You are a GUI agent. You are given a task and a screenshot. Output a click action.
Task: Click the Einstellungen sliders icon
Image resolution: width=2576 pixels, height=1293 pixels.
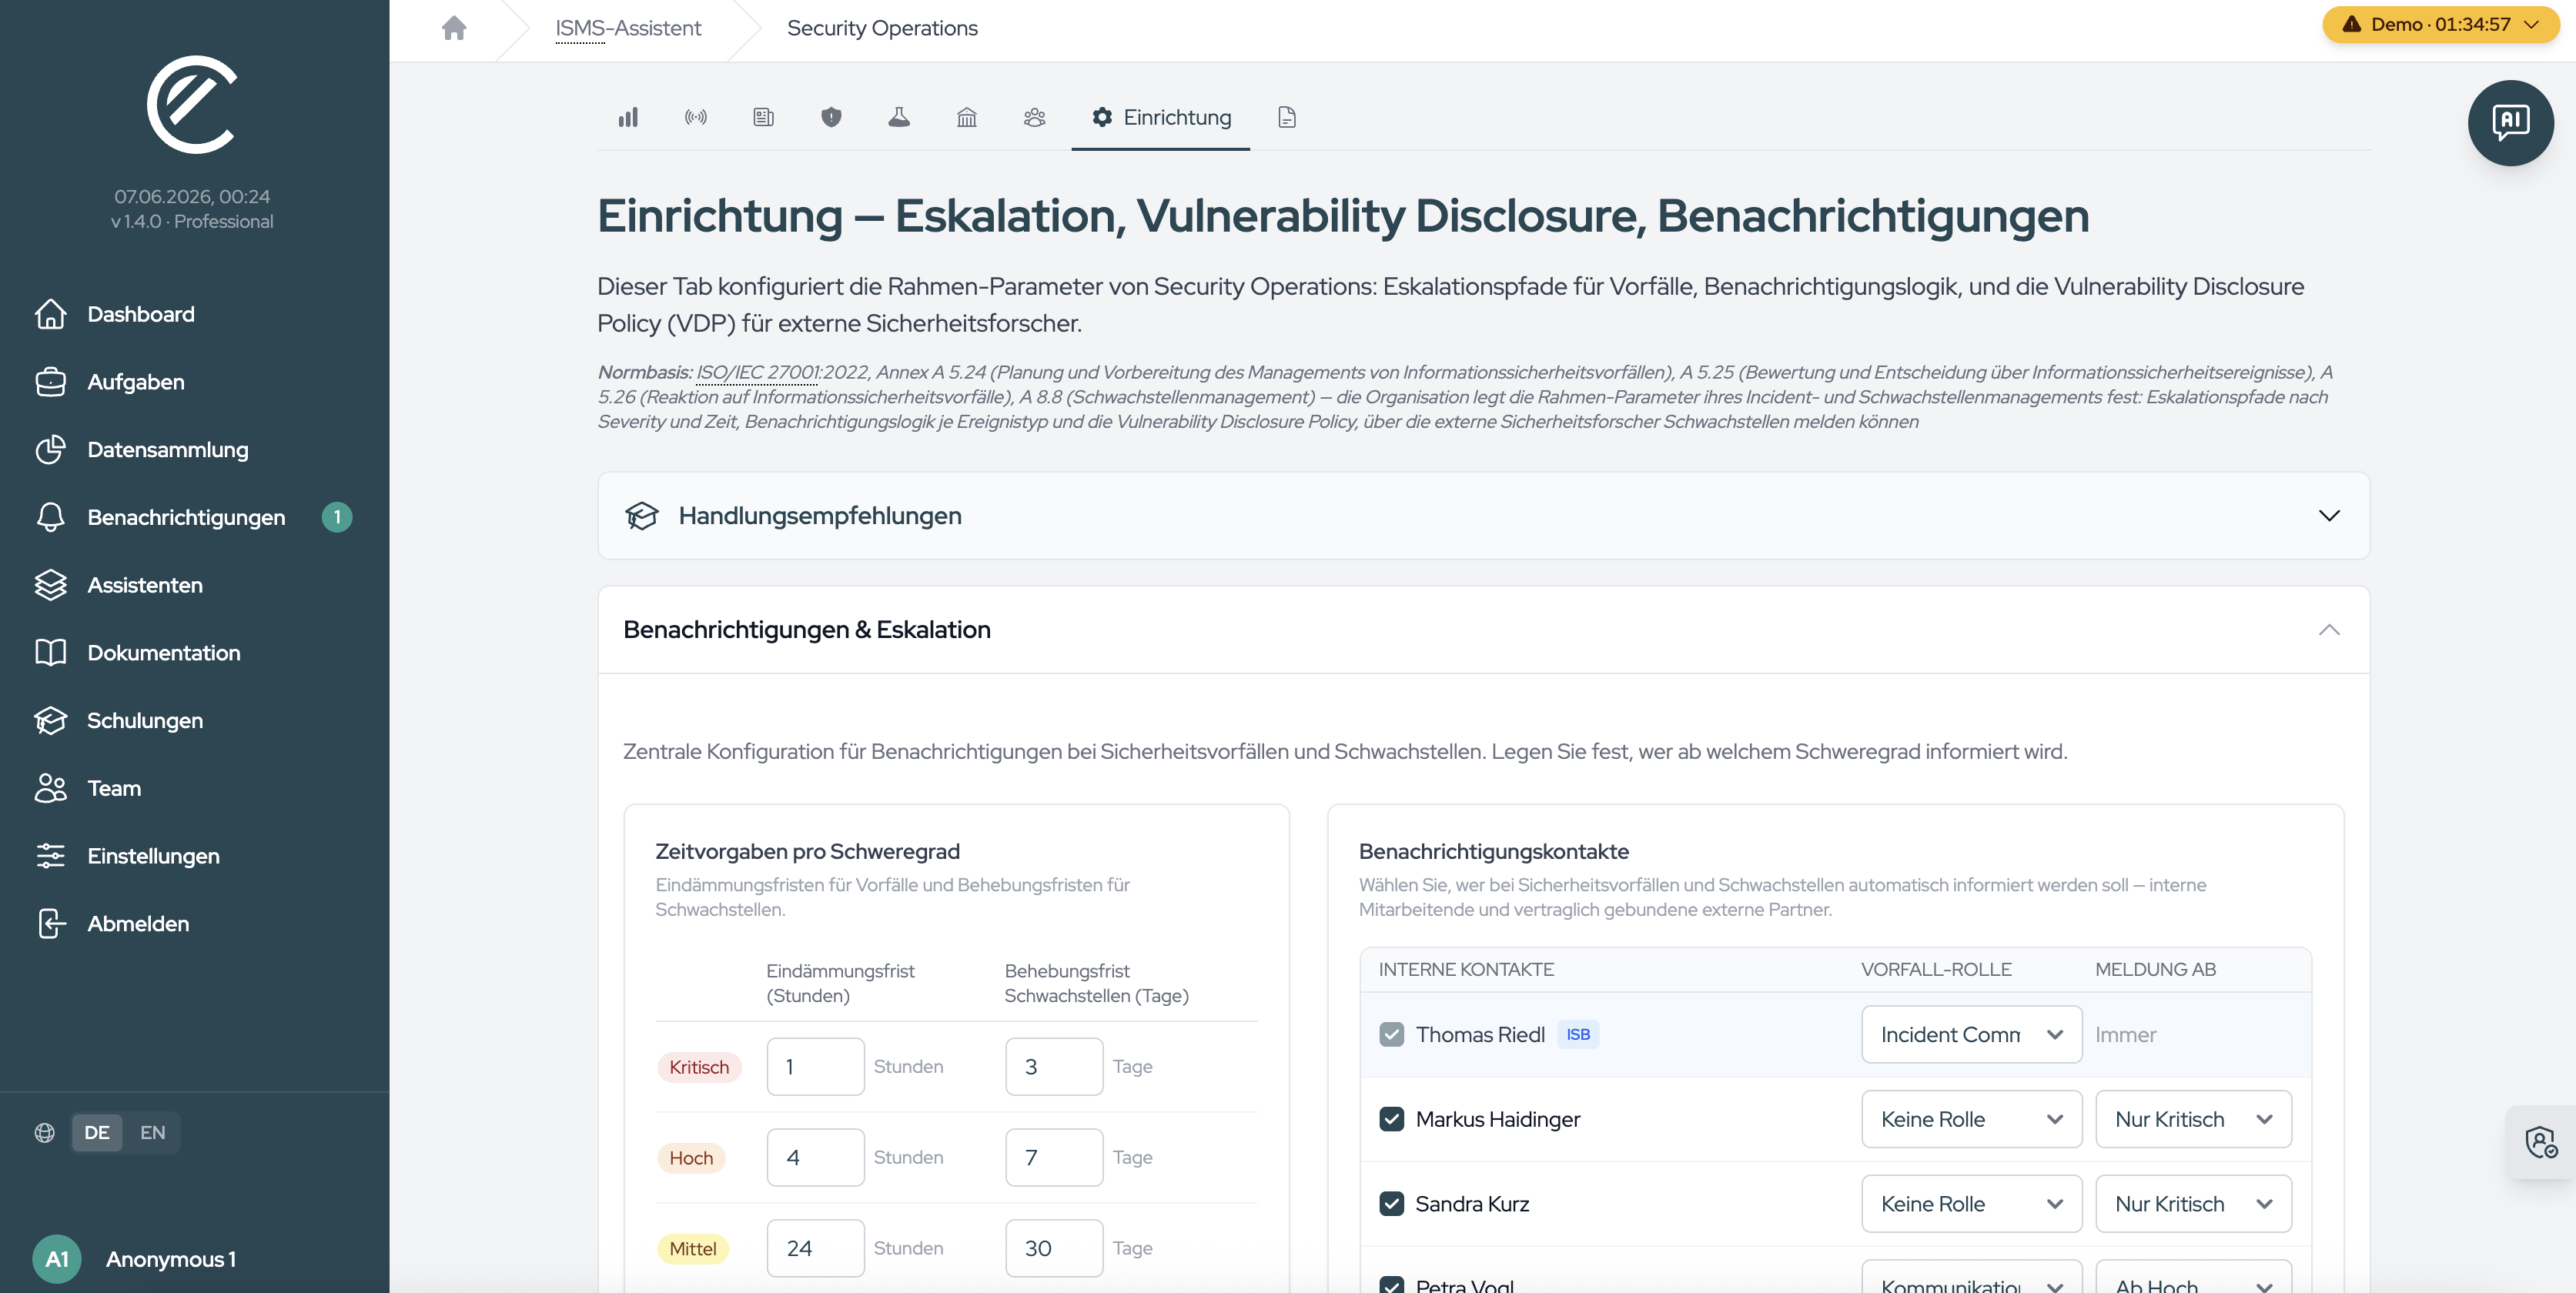pyautogui.click(x=51, y=856)
